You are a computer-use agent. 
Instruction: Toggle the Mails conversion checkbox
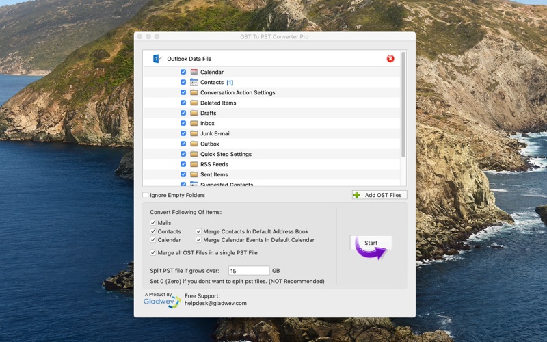coord(152,223)
